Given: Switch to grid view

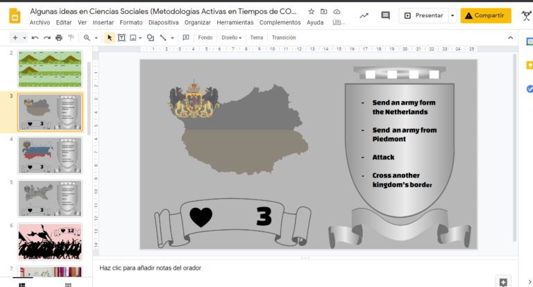Looking at the screenshot, I should 68,285.
